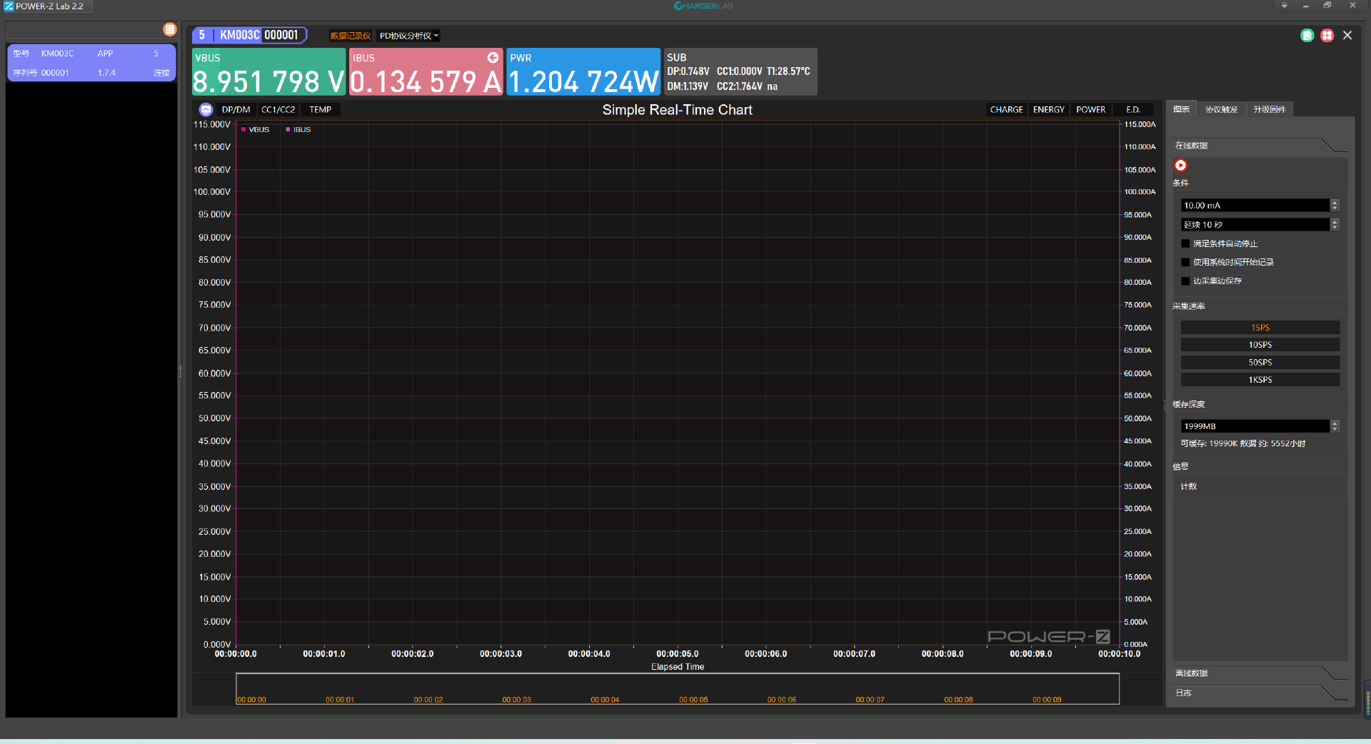1371x744 pixels.
Task: Click the red grid layout icon
Action: click(x=1327, y=36)
